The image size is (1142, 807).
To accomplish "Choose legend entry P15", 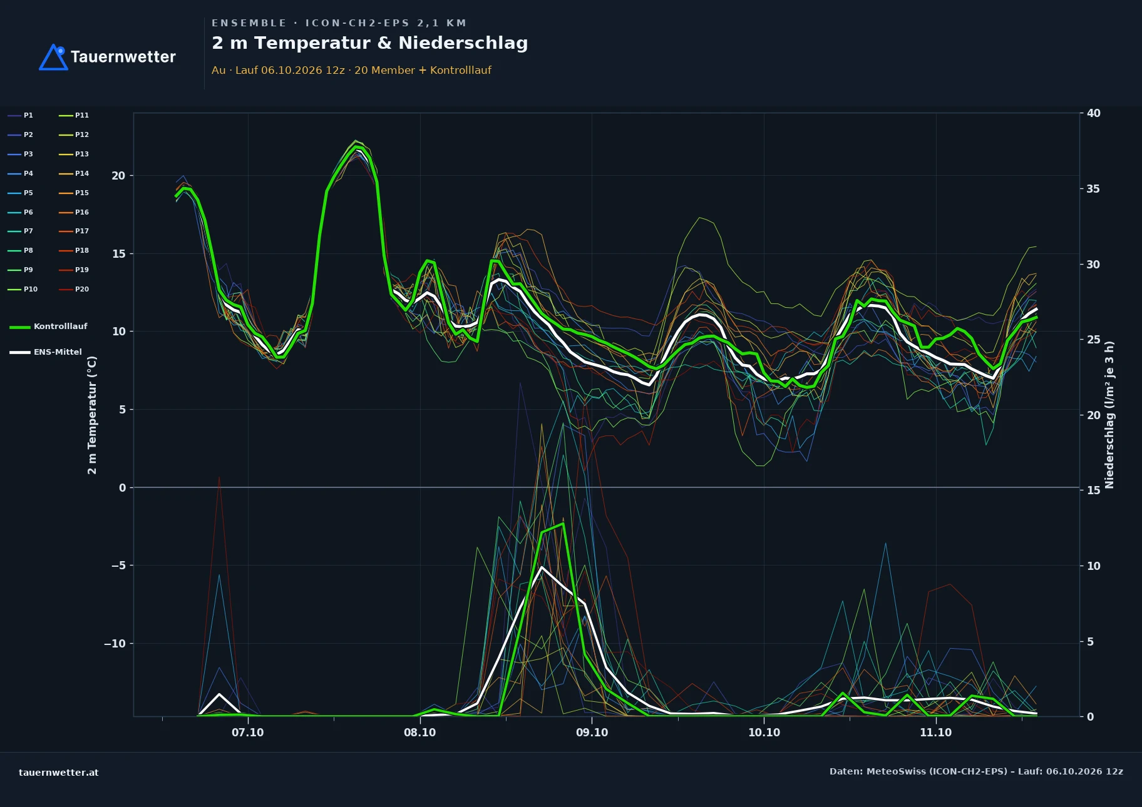I will tap(74, 193).
